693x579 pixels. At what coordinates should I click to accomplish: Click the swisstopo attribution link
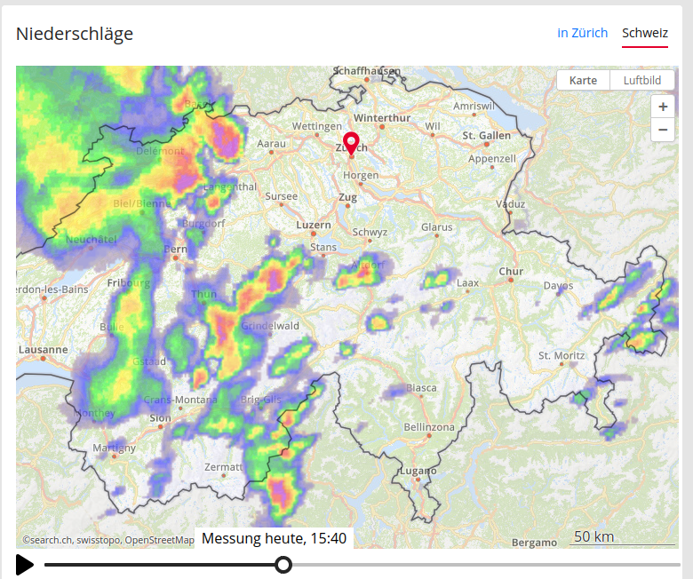(x=98, y=540)
